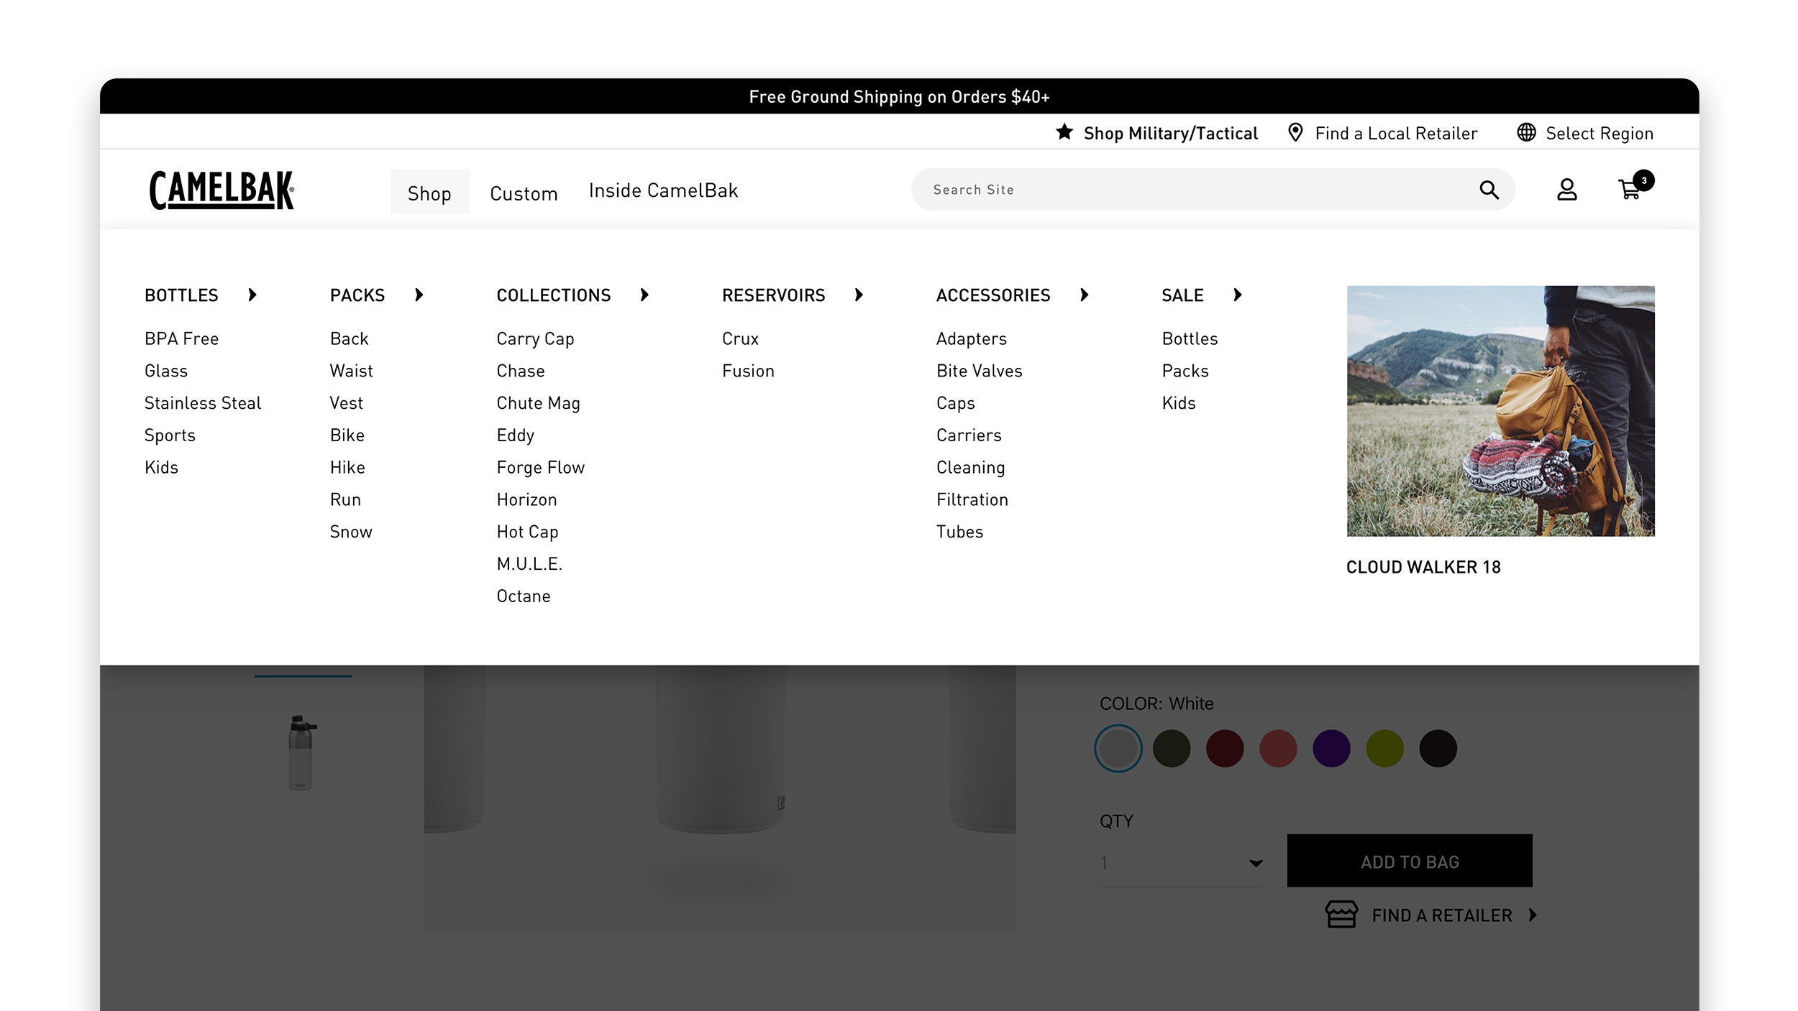Open the Cloud Walker 18 link
The height and width of the screenshot is (1011, 1798).
pyautogui.click(x=1423, y=567)
